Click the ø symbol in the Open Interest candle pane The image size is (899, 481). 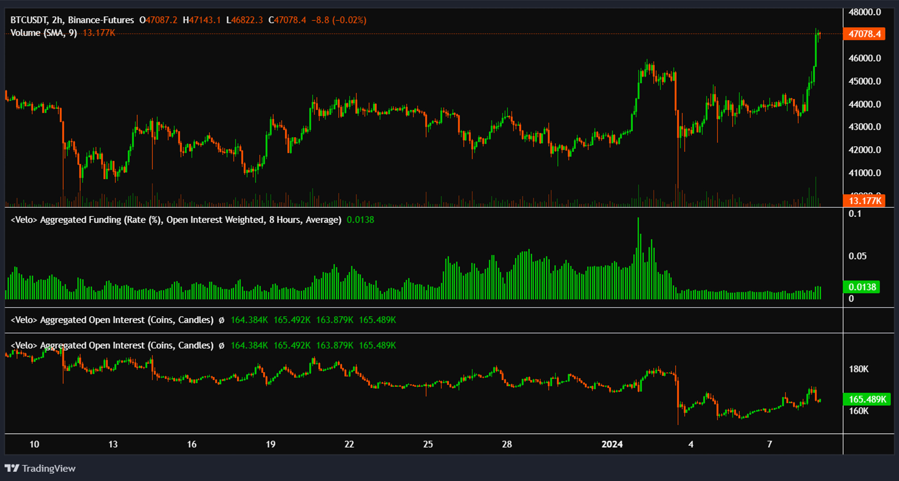(x=221, y=346)
